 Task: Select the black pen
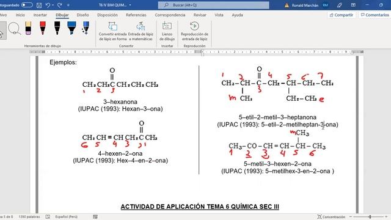coord(57,28)
